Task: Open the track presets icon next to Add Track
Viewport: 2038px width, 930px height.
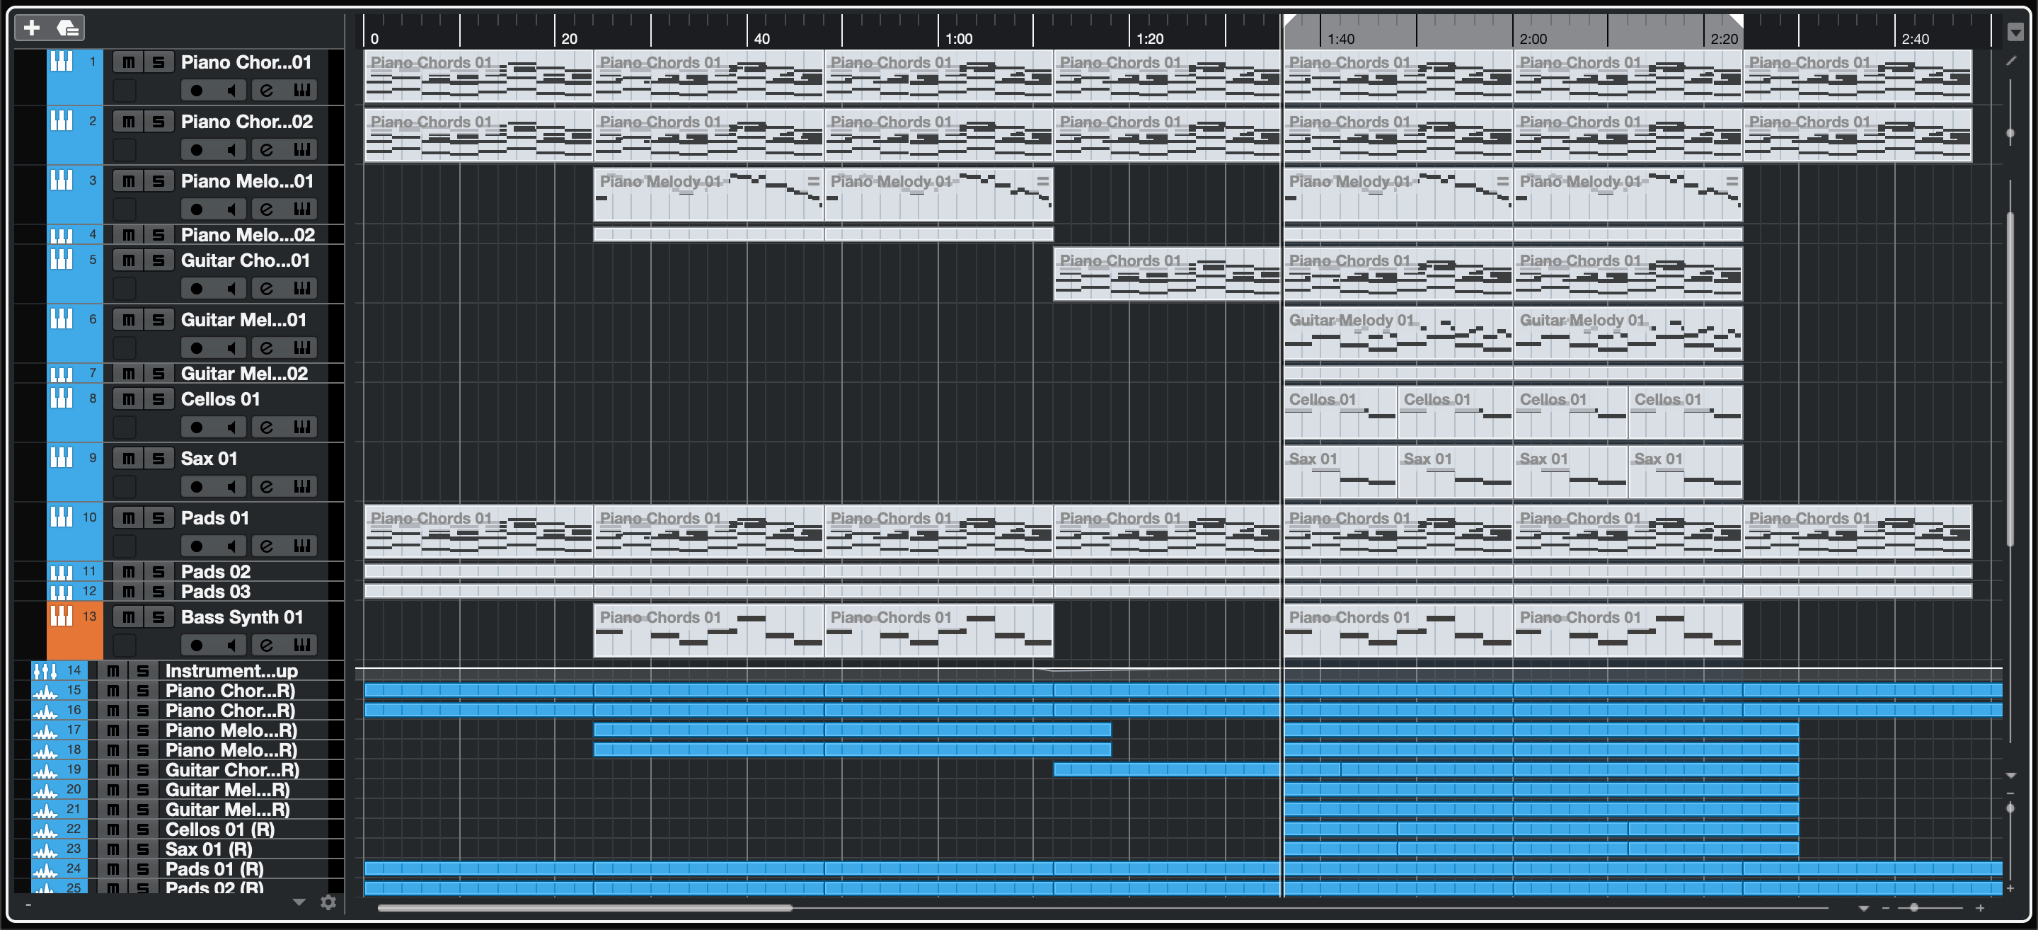Action: point(68,28)
